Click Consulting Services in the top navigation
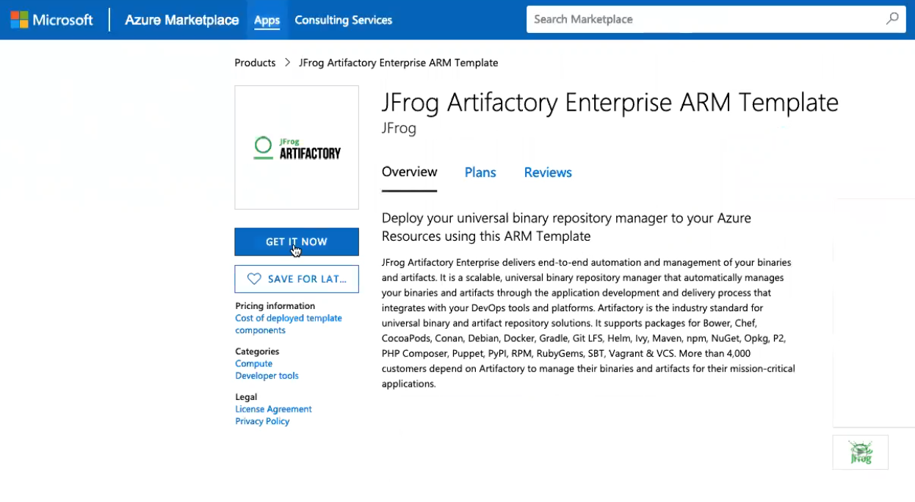Image resolution: width=915 pixels, height=502 pixels. pyautogui.click(x=343, y=20)
